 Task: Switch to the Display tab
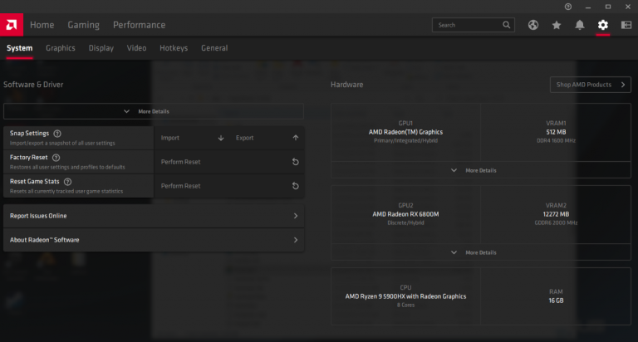(x=101, y=48)
